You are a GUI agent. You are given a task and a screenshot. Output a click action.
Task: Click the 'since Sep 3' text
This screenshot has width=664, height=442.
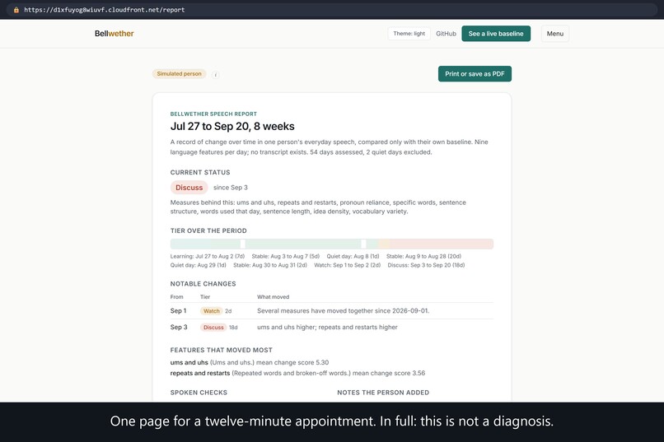coord(231,188)
